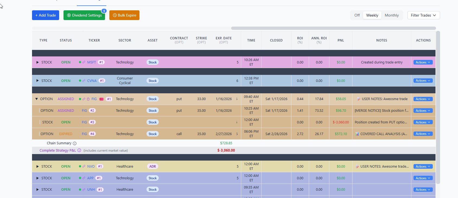This screenshot has height=198, width=458.
Task: Click the PNL column header
Action: tap(341, 40)
